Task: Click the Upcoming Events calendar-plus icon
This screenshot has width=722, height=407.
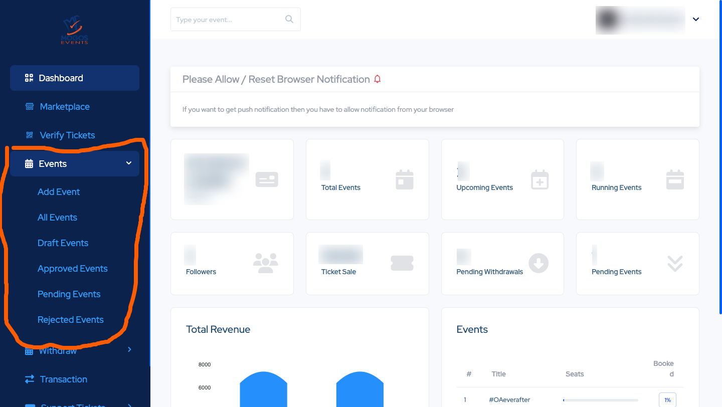Action: pyautogui.click(x=539, y=179)
